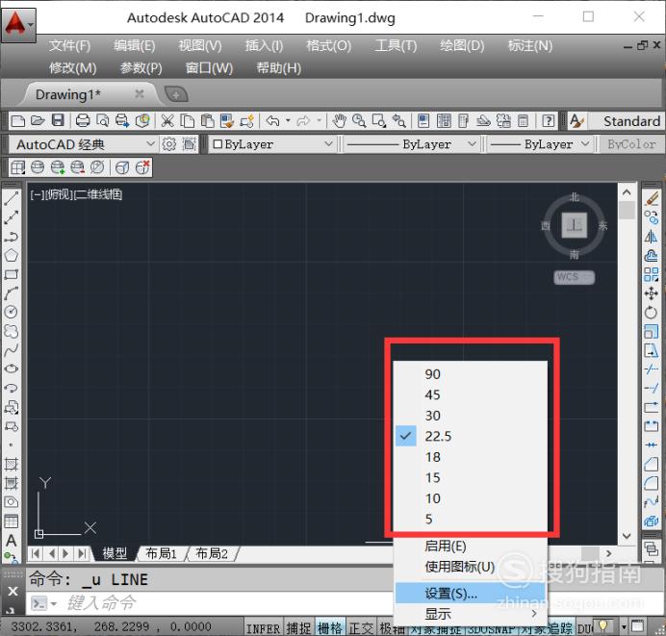The width and height of the screenshot is (666, 636).
Task: Click the Smooth More mesh icon
Action: (58, 167)
